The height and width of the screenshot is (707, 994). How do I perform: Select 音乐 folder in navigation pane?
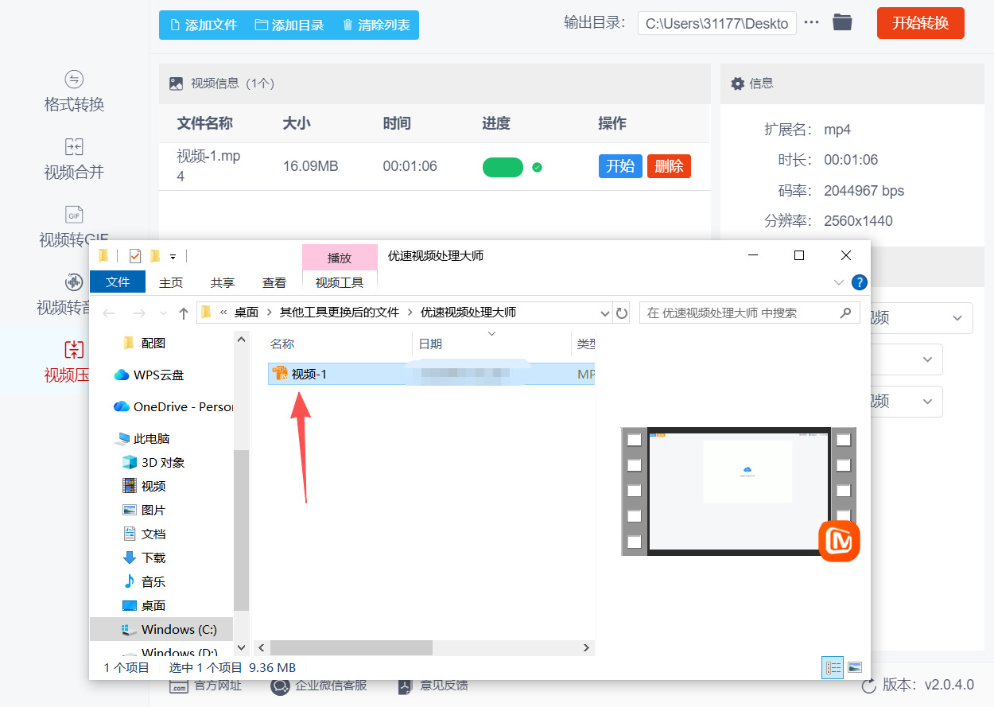tap(144, 581)
